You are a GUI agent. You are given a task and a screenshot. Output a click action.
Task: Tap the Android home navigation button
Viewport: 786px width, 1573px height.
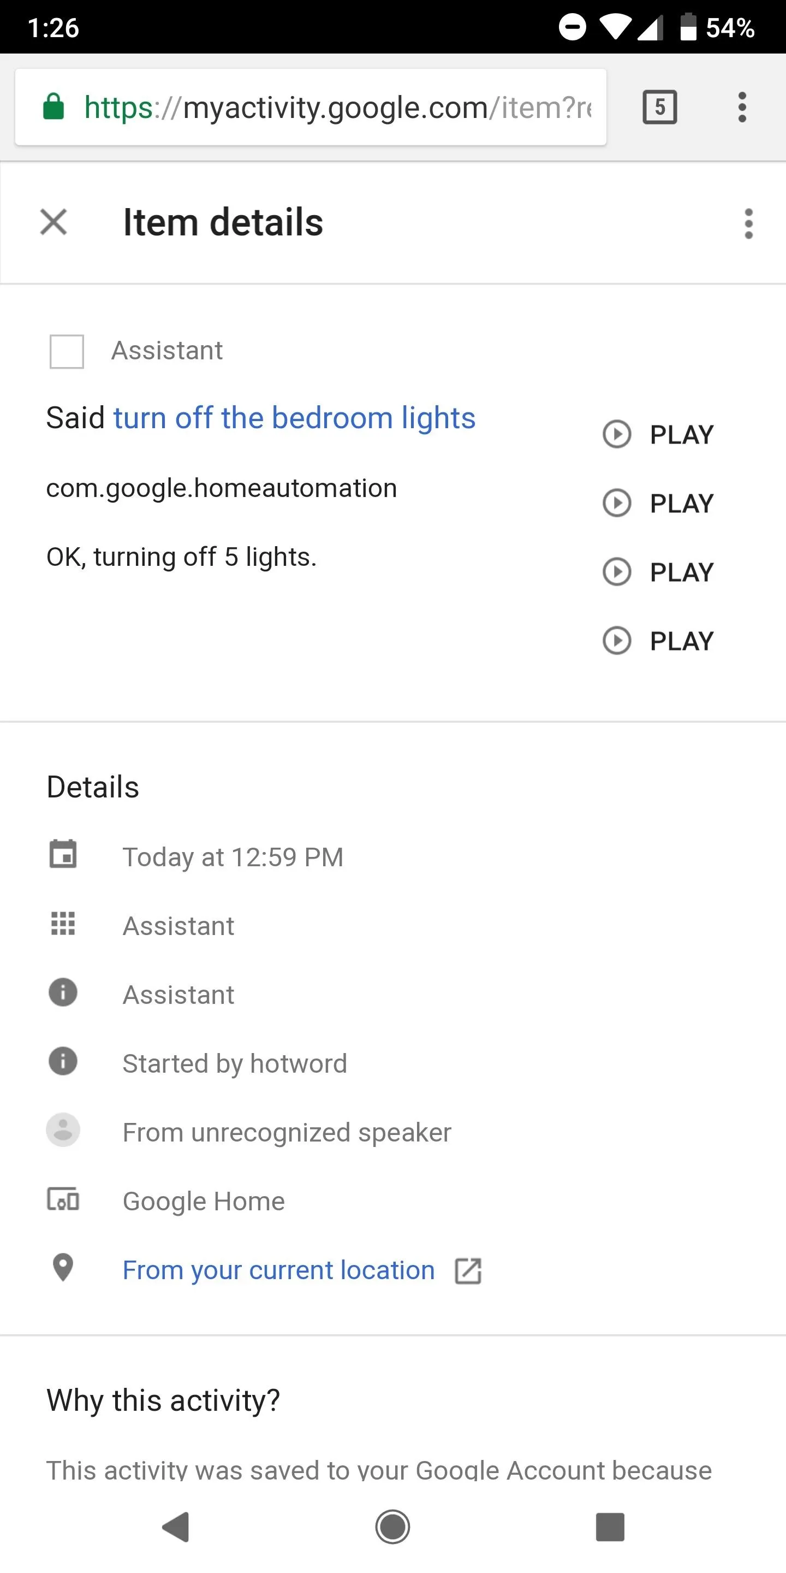pyautogui.click(x=392, y=1527)
